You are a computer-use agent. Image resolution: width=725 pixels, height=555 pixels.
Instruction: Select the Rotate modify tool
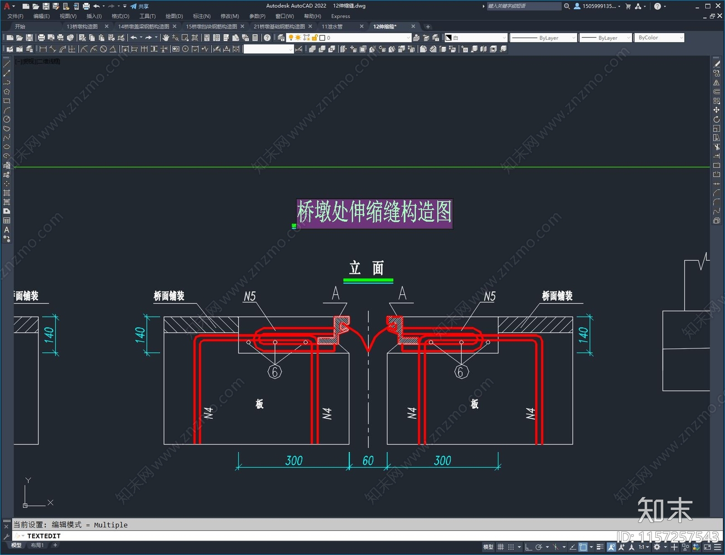pyautogui.click(x=716, y=120)
